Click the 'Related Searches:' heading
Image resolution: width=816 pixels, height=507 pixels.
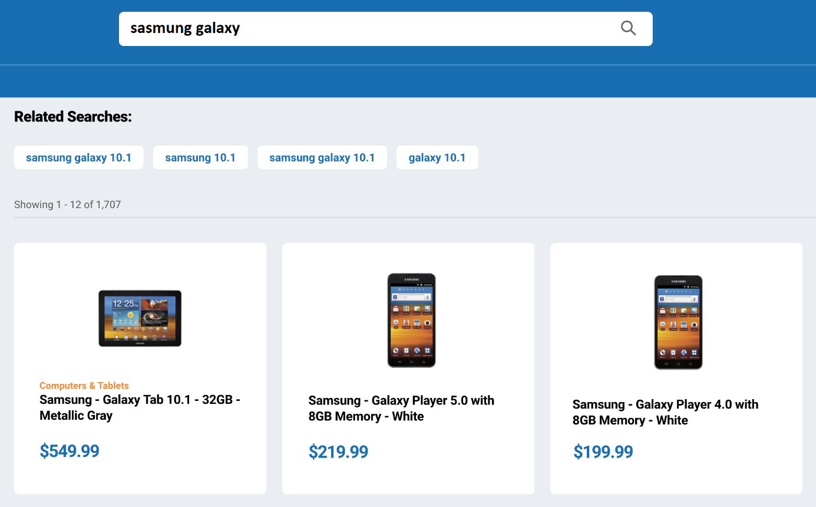click(73, 117)
